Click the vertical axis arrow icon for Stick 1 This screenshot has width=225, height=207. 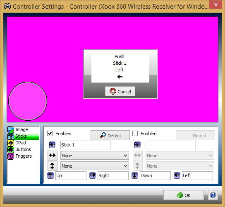click(53, 166)
